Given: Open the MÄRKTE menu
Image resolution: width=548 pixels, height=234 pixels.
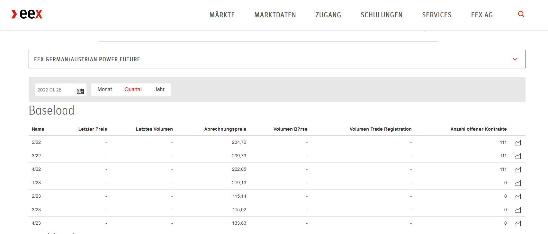Looking at the screenshot, I should 222,15.
